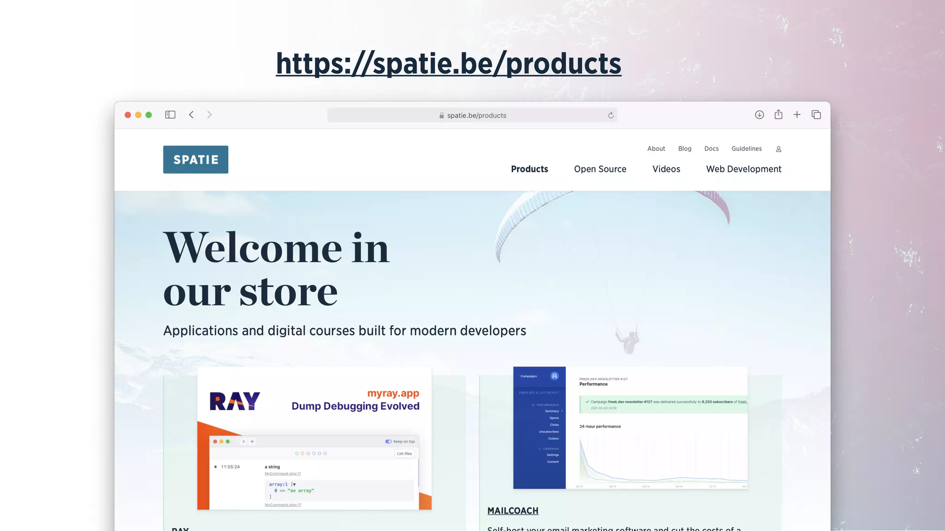This screenshot has height=531, width=945.
Task: Click the Mailcoach performance screenshot thumbnail
Action: pyautogui.click(x=630, y=428)
